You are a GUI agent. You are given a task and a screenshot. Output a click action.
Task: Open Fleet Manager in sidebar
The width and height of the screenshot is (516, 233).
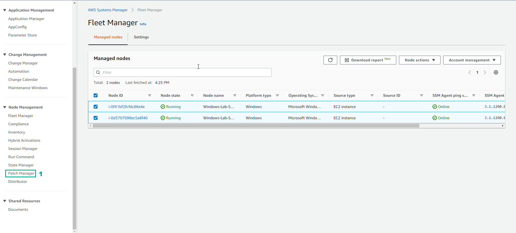point(21,116)
